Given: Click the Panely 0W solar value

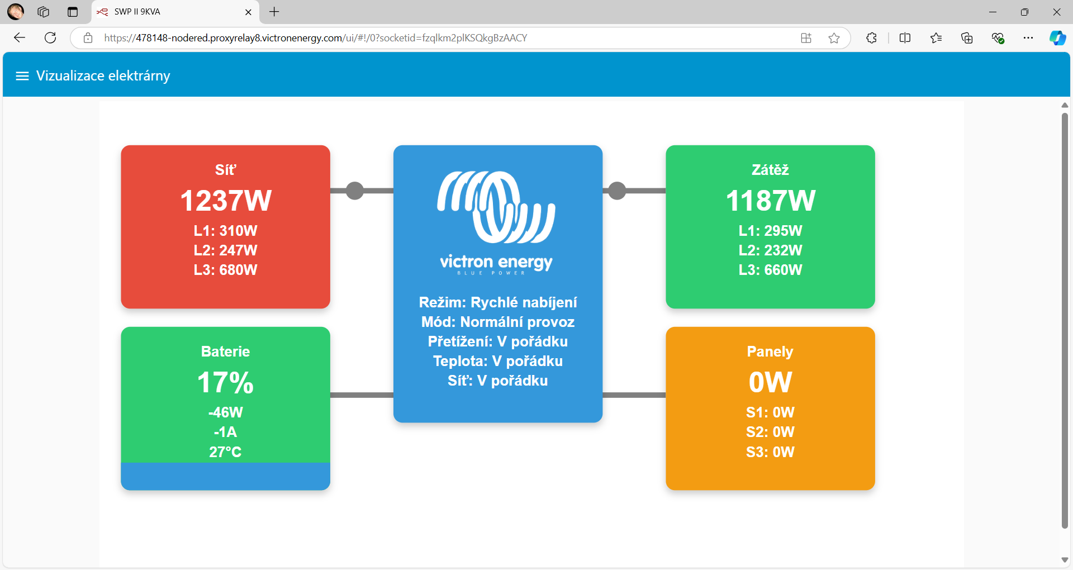Looking at the screenshot, I should [770, 383].
